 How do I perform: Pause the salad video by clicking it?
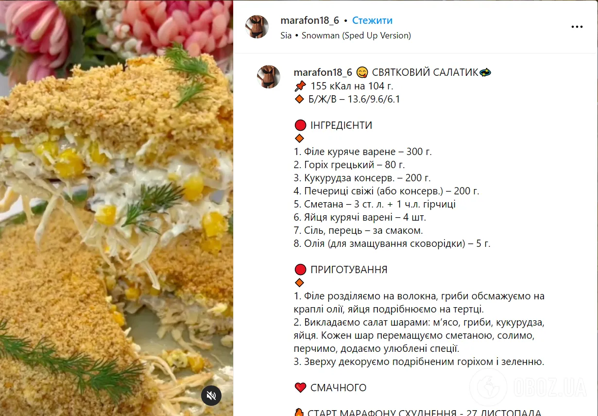(x=117, y=208)
